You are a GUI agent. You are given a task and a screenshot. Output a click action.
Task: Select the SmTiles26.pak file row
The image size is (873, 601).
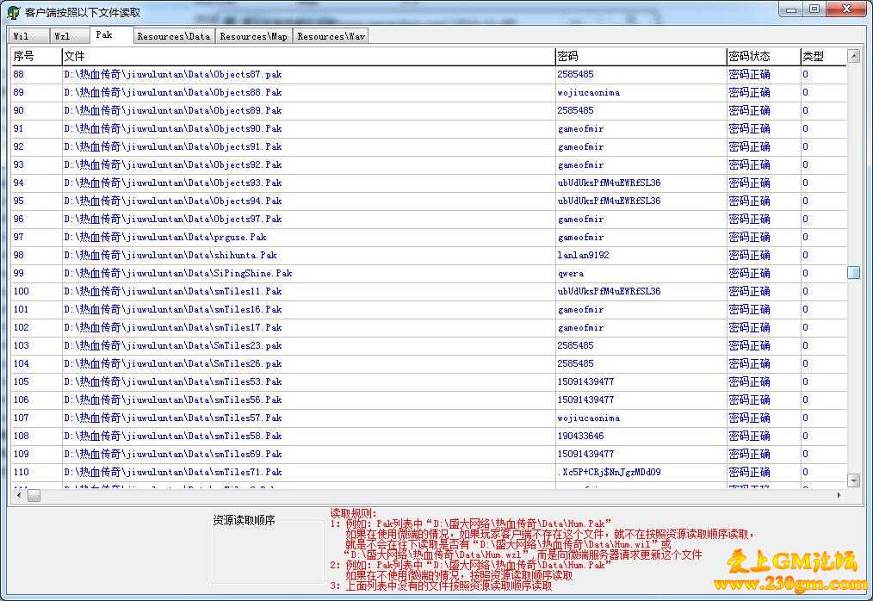429,363
